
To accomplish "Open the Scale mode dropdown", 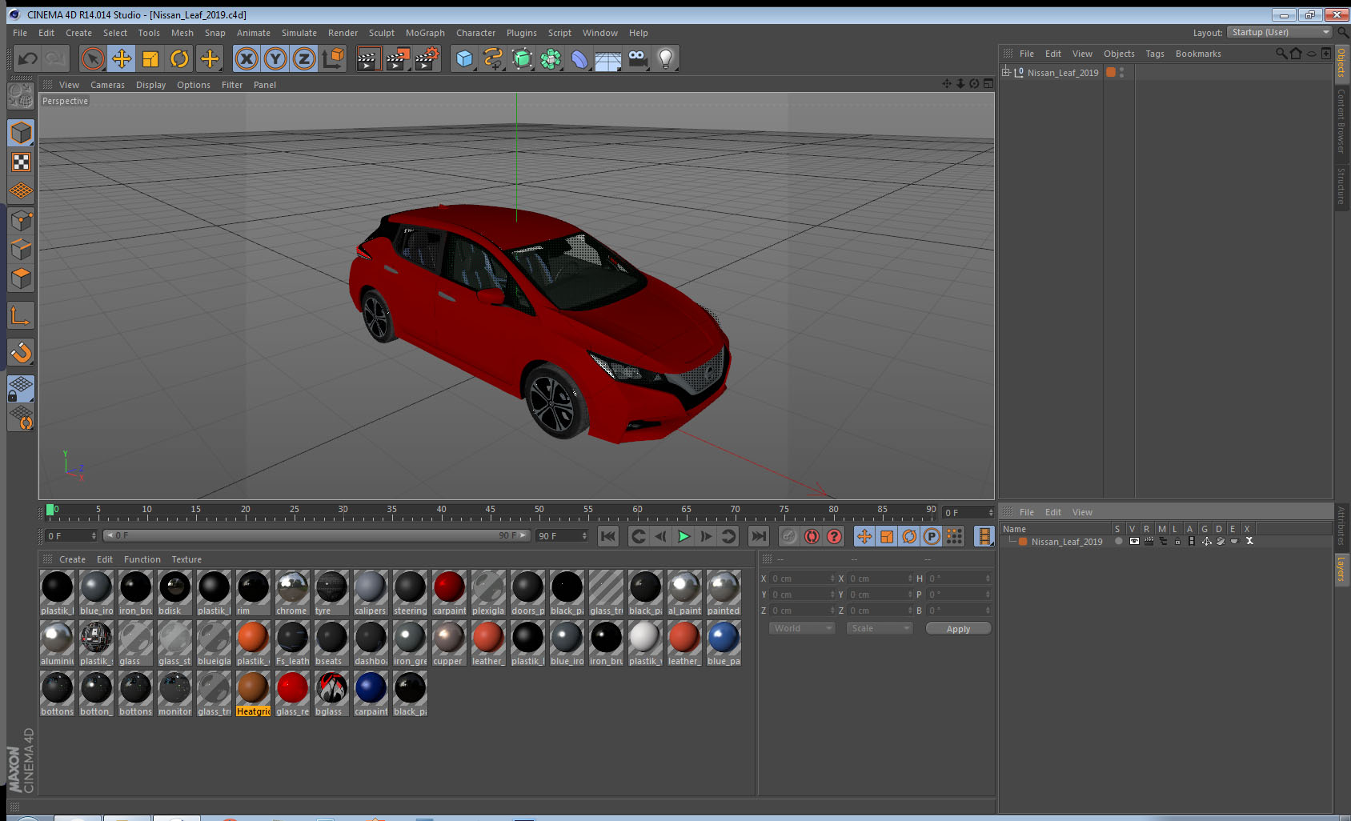I will [x=880, y=628].
